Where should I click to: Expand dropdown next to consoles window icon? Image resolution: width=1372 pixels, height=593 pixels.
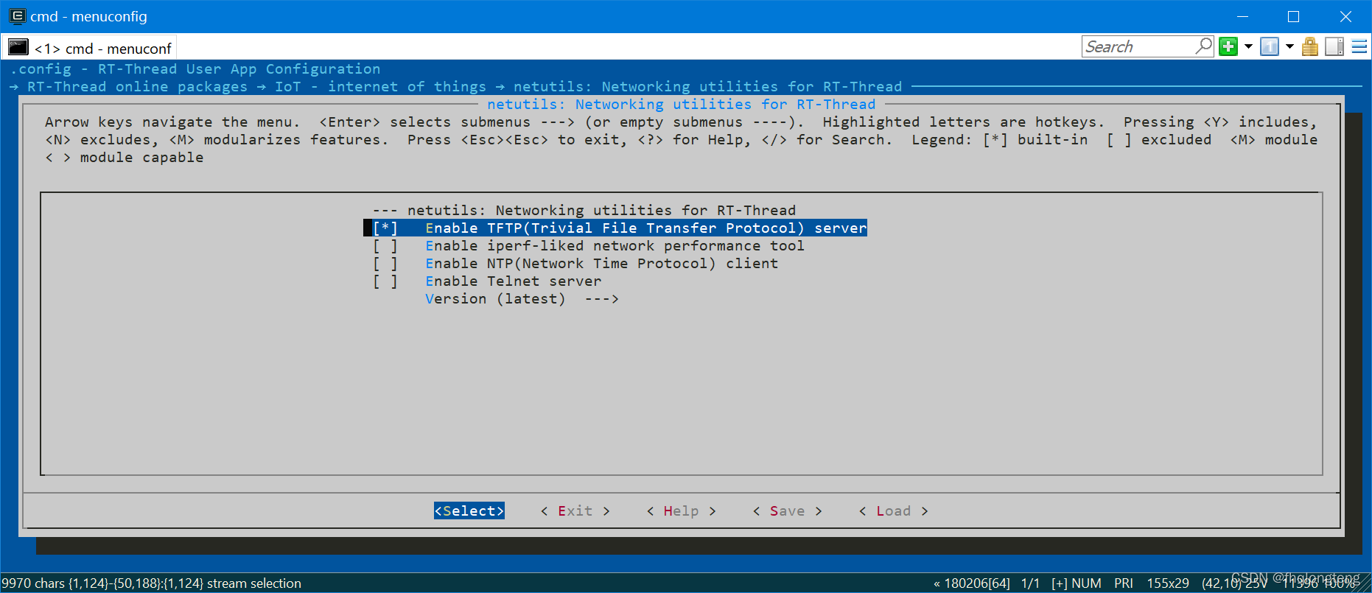pos(1289,46)
